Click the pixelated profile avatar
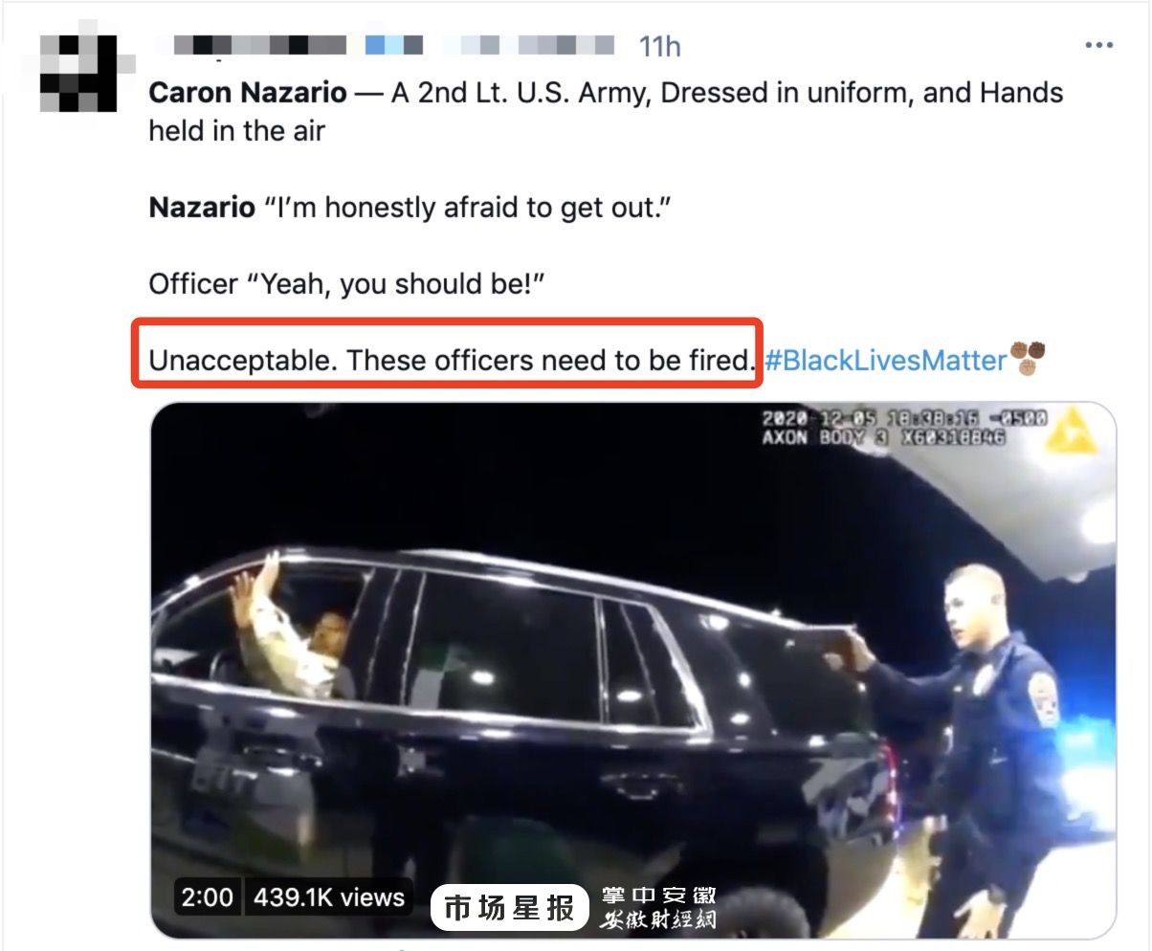This screenshot has width=1152, height=951. click(x=78, y=73)
